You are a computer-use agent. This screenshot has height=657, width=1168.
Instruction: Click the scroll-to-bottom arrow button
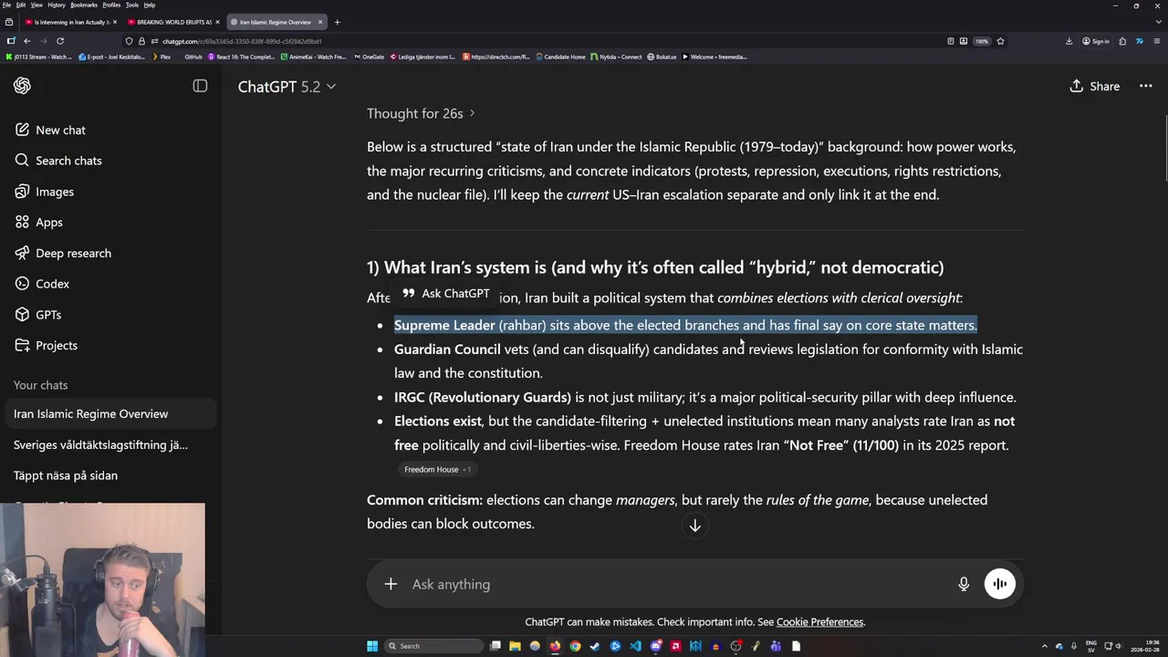point(694,526)
